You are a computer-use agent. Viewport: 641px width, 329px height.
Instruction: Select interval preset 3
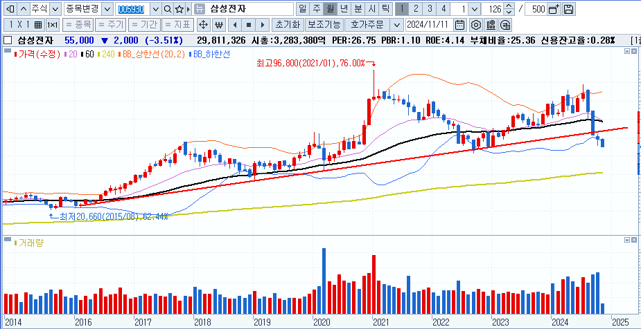pyautogui.click(x=429, y=8)
